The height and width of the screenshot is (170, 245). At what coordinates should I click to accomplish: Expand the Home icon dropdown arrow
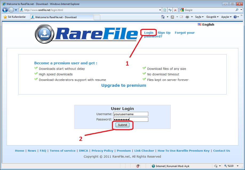pyautogui.click(x=167, y=17)
